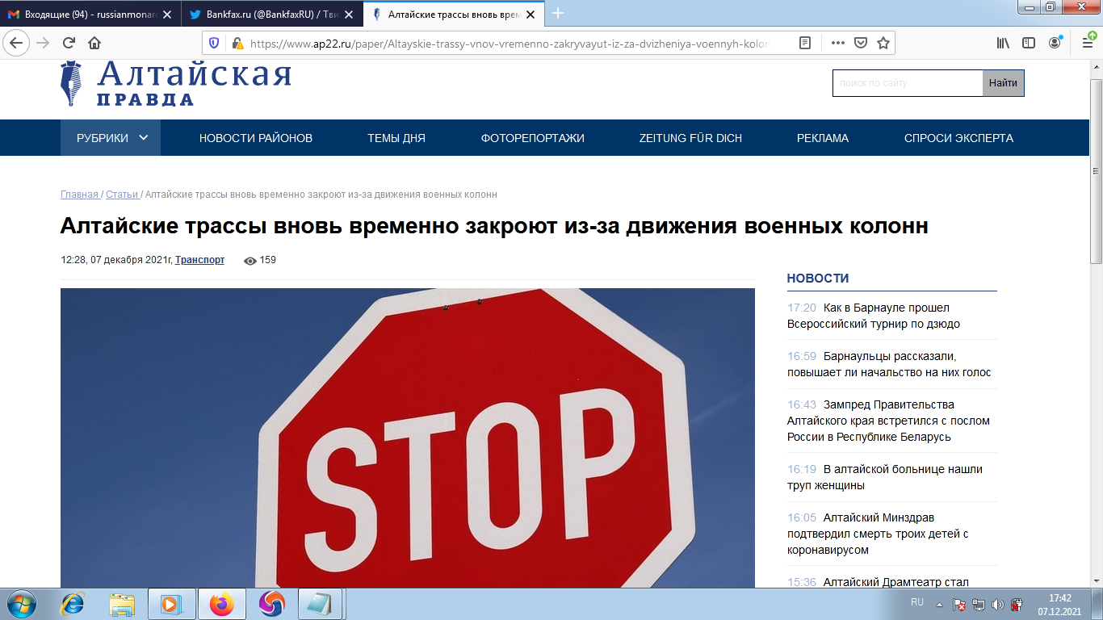Save the page to Pocket
The width and height of the screenshot is (1103, 620).
click(858, 44)
